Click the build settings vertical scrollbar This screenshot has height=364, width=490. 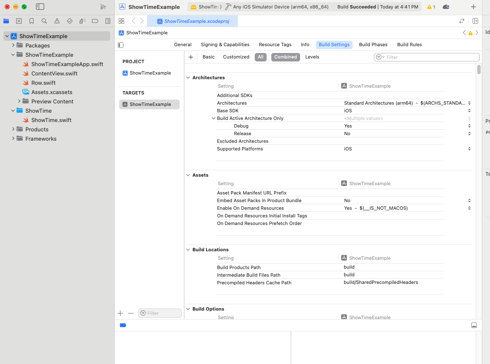point(479,69)
